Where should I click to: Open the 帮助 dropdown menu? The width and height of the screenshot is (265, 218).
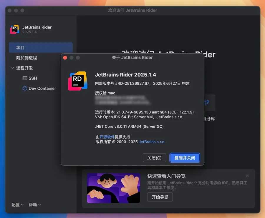(35, 205)
